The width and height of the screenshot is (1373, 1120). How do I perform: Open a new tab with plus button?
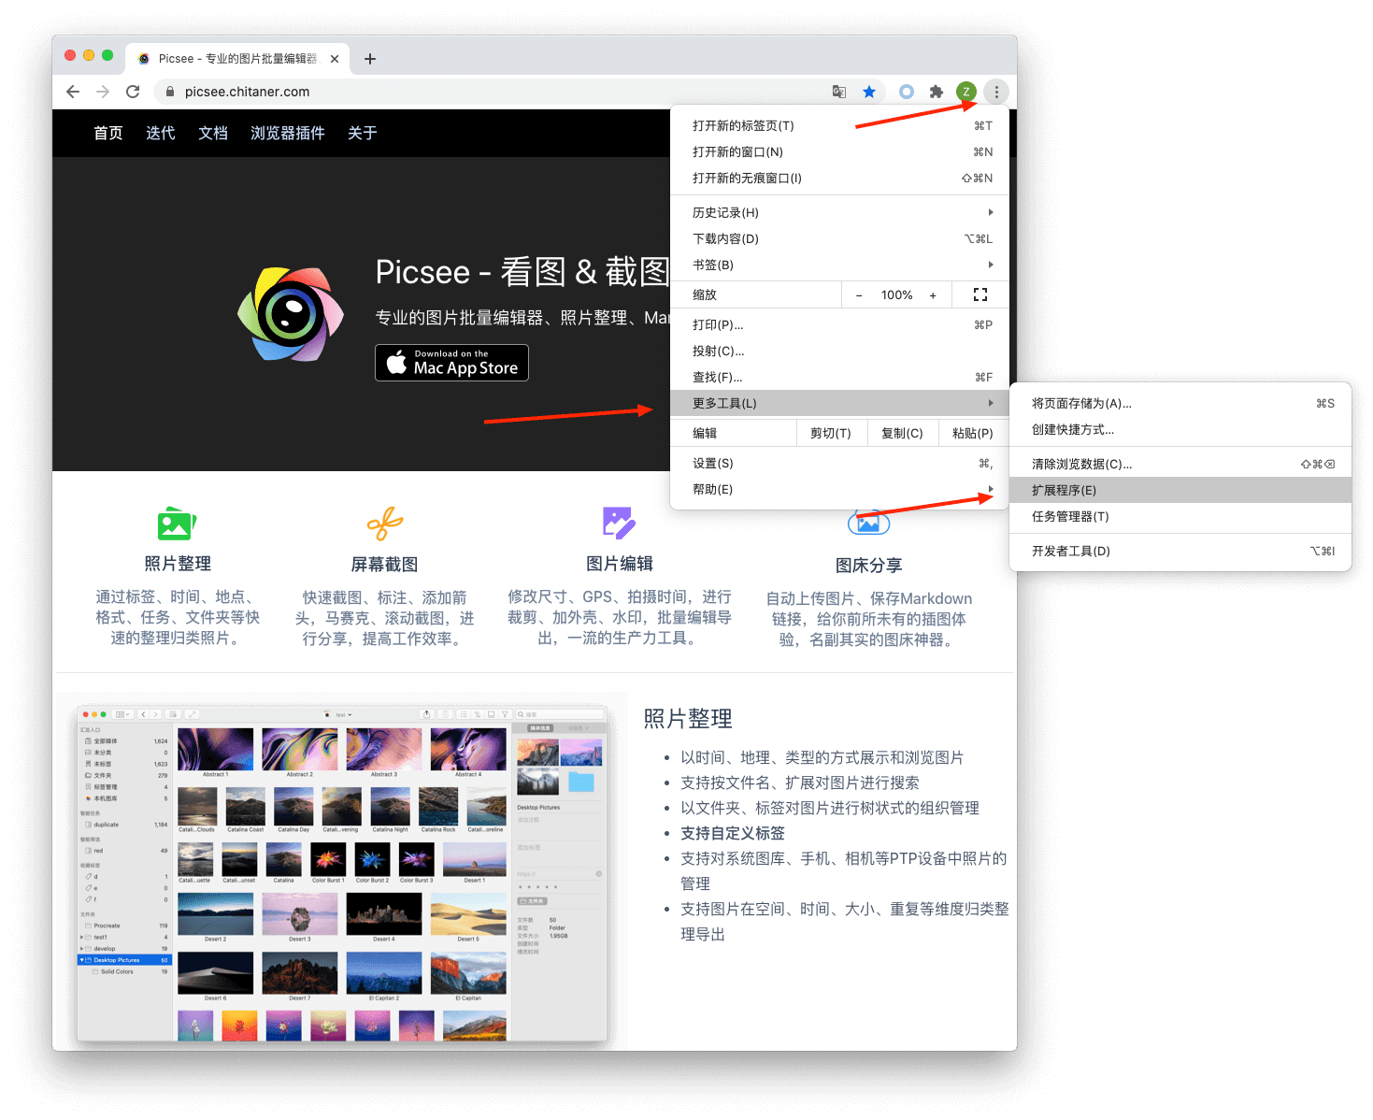[370, 59]
